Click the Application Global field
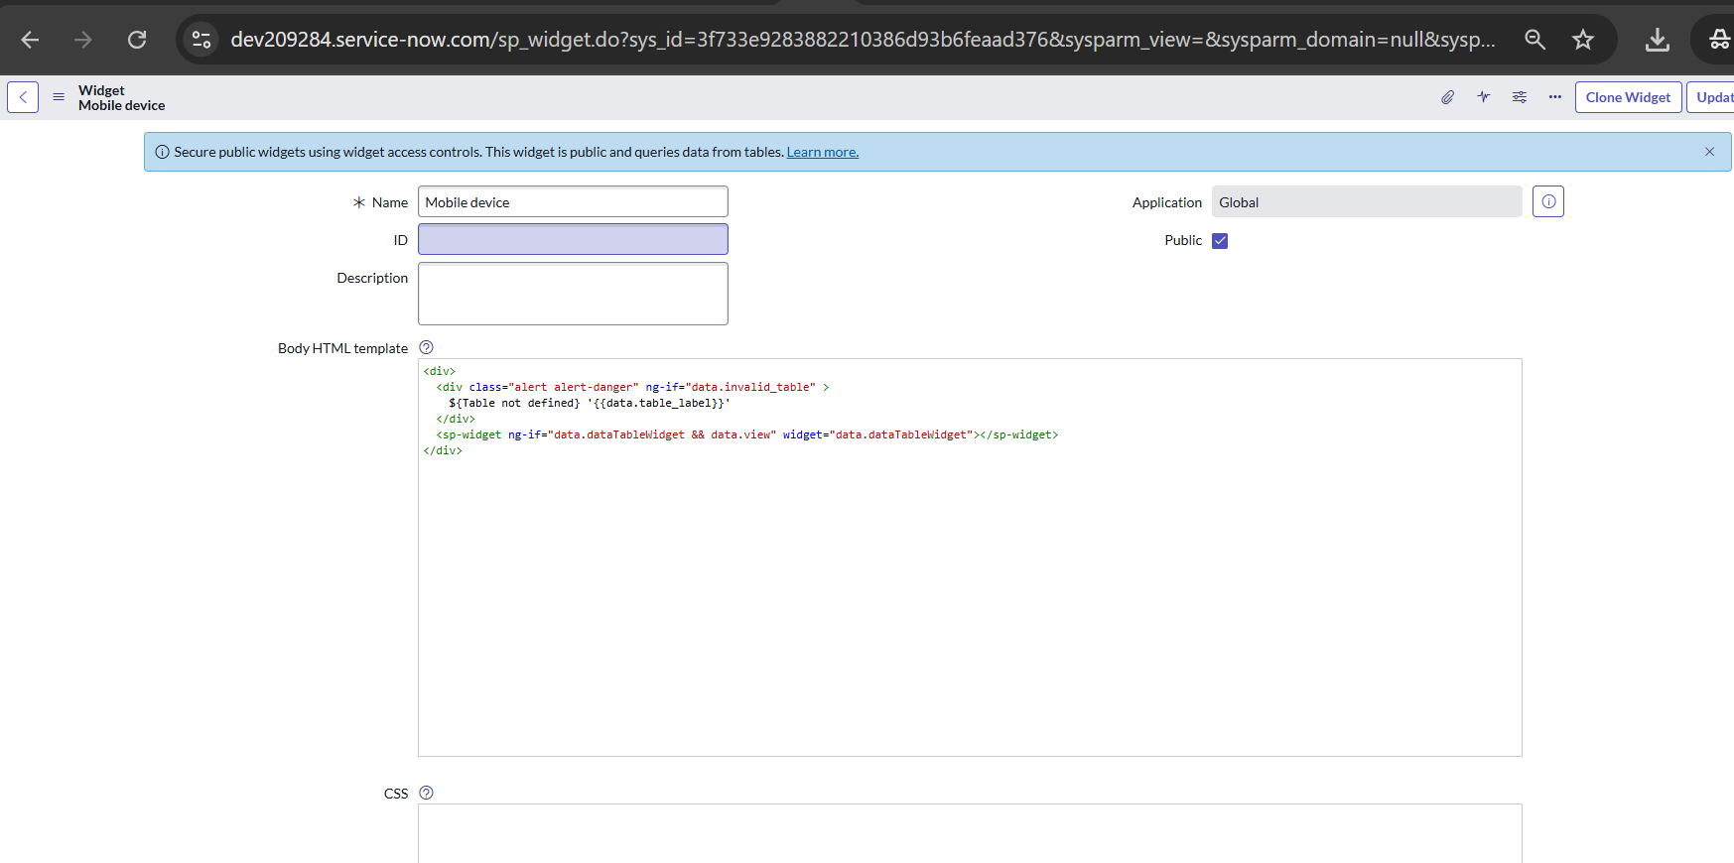The image size is (1734, 863). tap(1367, 201)
